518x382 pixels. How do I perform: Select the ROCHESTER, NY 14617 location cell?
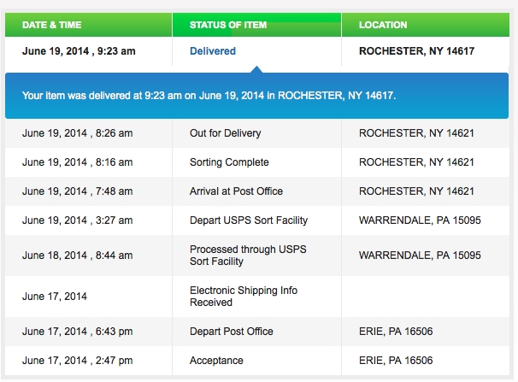tap(416, 51)
